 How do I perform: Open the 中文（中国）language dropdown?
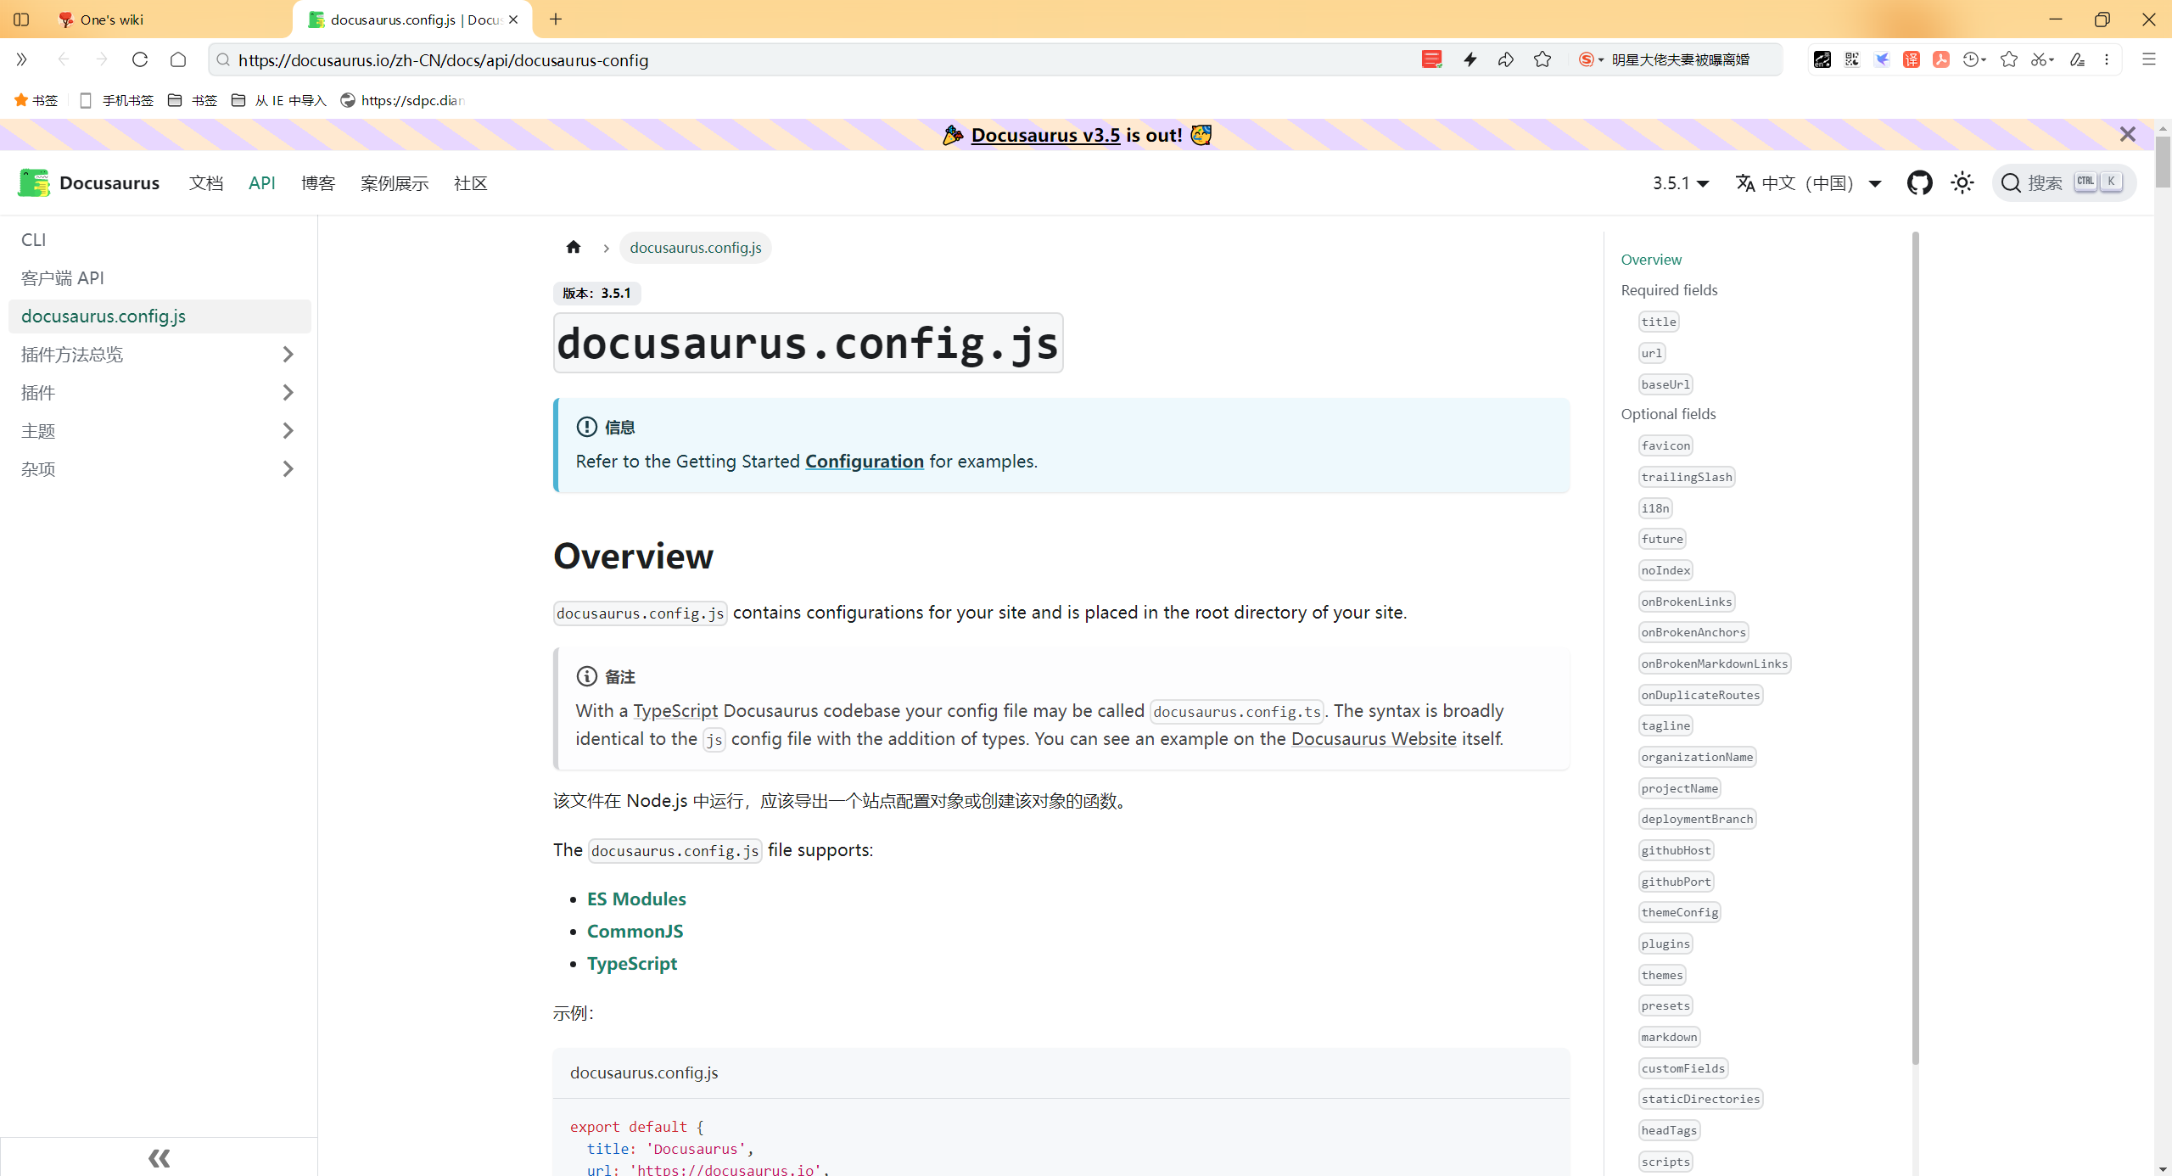click(1809, 183)
